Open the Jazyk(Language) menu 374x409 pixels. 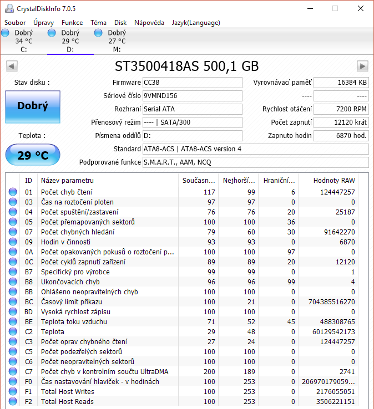pos(196,23)
